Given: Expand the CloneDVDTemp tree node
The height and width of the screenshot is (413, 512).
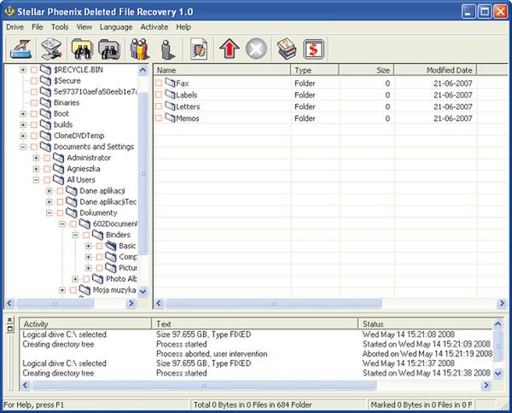Looking at the screenshot, I should coord(23,136).
